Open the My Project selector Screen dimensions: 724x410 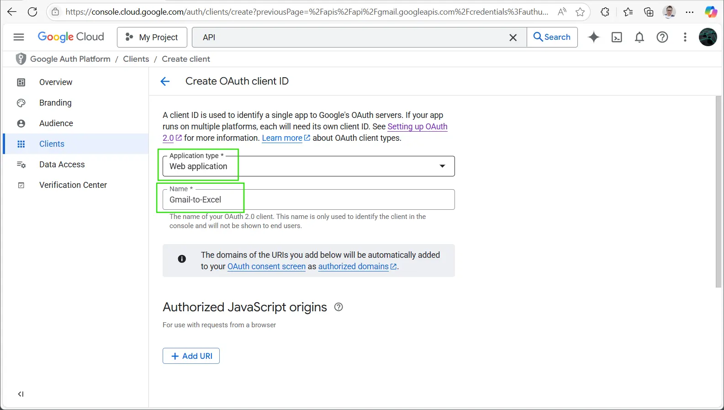(152, 37)
